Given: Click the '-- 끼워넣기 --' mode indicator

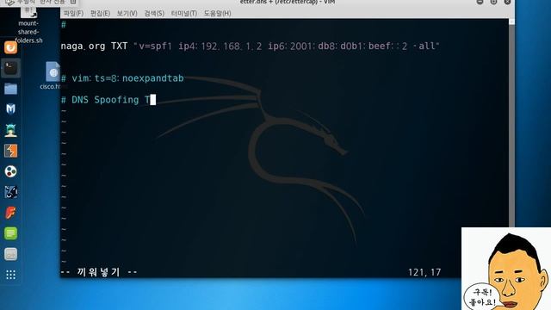Looking at the screenshot, I should 99,272.
